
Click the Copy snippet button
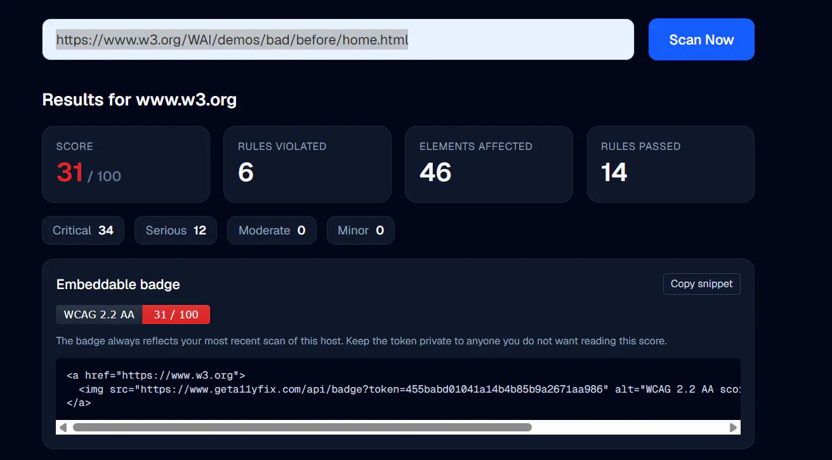[x=701, y=284]
